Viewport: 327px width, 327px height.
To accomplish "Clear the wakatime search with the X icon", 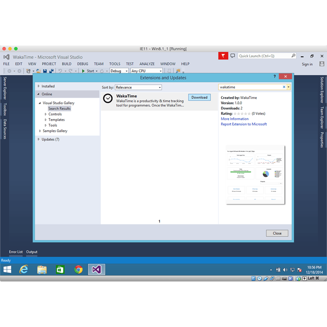I will coord(284,87).
